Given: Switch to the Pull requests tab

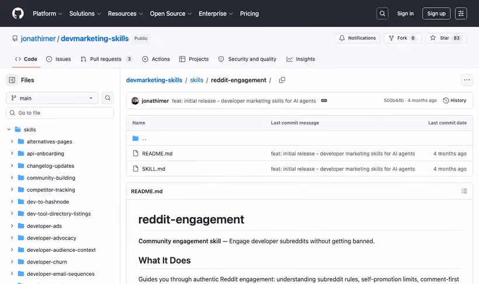Looking at the screenshot, I should (x=107, y=59).
